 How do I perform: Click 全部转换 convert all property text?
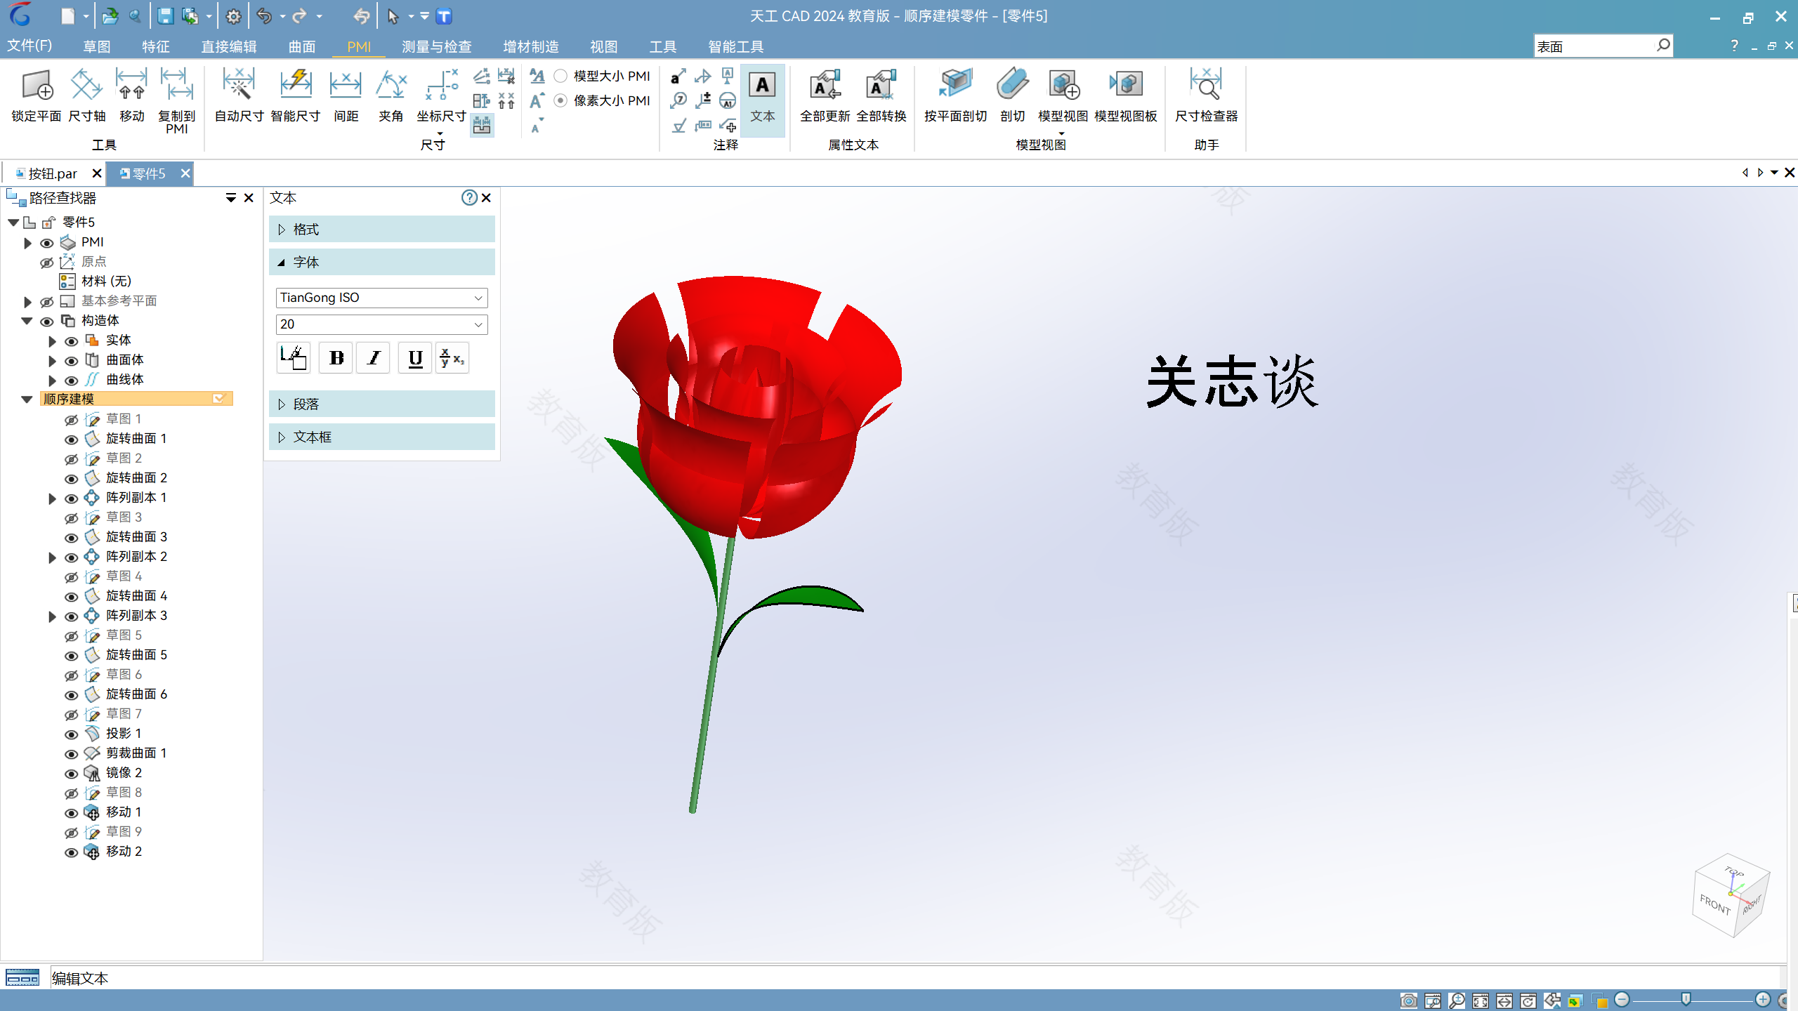(x=881, y=96)
